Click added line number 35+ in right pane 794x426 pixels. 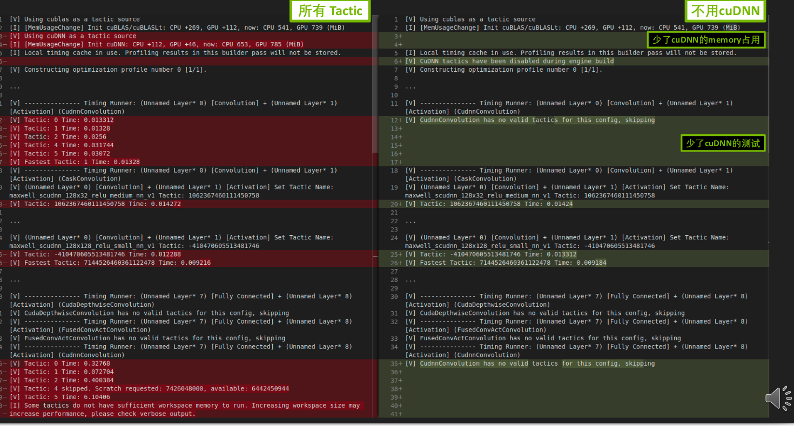click(396, 363)
